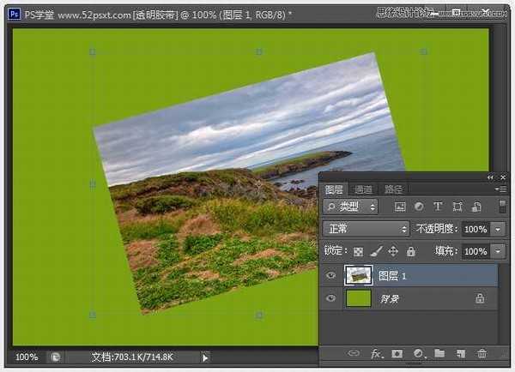The image size is (515, 372).
Task: Hide the 背景 layer eye icon
Action: (331, 298)
